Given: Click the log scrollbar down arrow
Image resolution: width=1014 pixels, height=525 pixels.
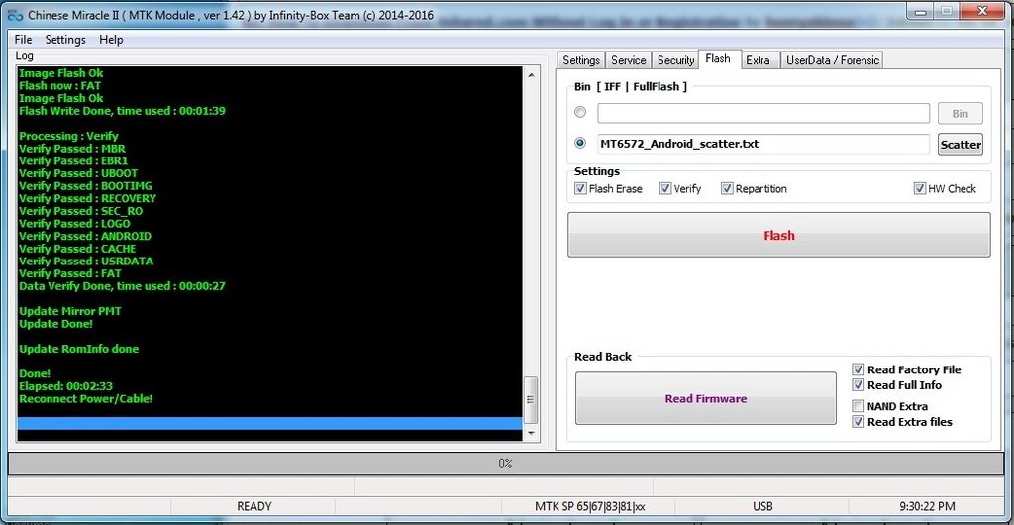Looking at the screenshot, I should click(532, 433).
